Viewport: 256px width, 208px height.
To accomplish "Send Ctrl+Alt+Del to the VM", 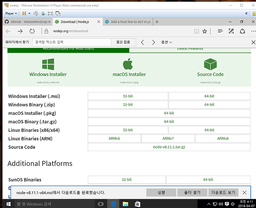I will [36, 13].
